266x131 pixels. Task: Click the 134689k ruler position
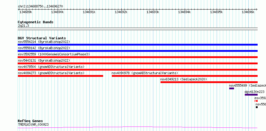tap(26, 12)
